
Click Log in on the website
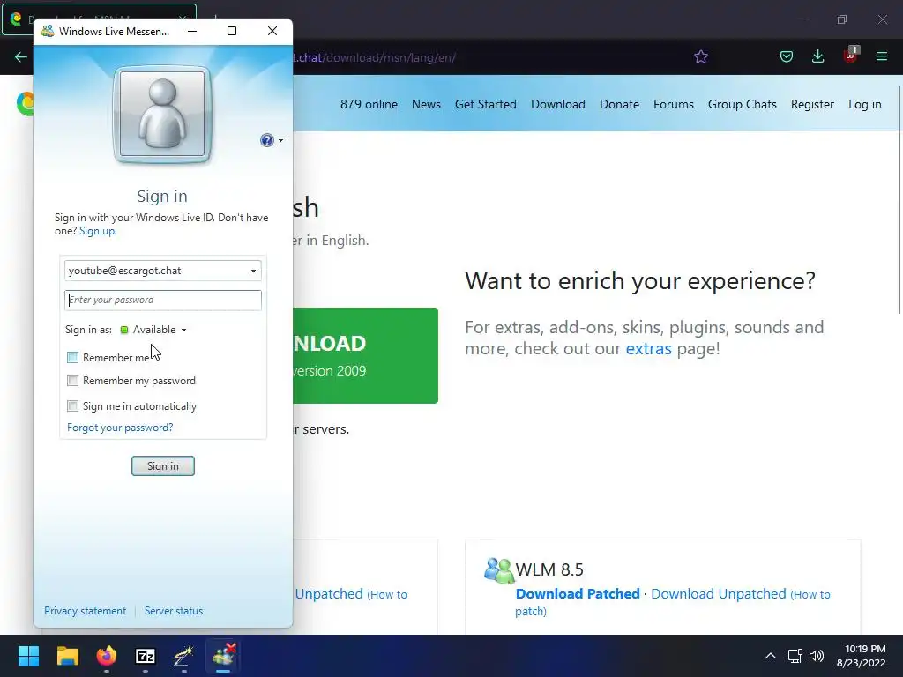pos(864,104)
